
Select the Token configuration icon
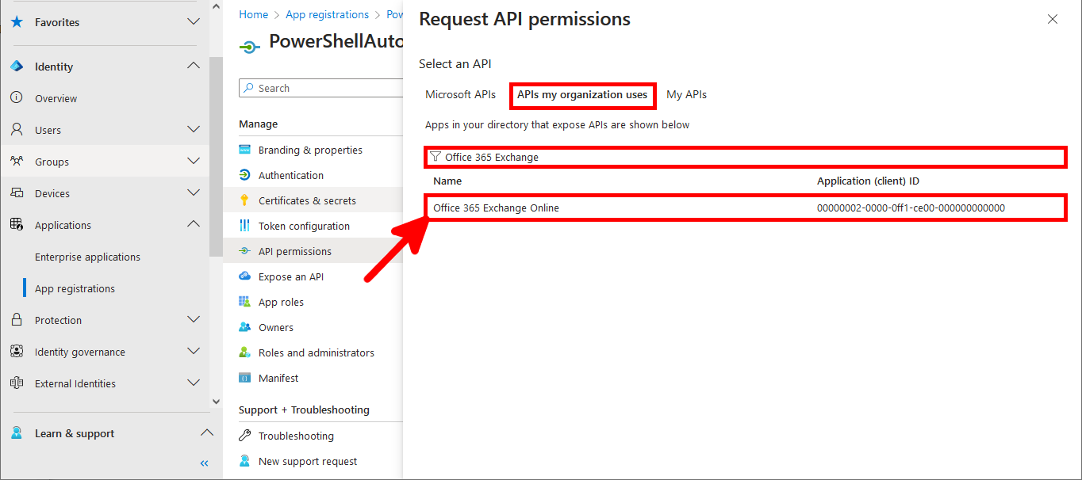point(246,225)
